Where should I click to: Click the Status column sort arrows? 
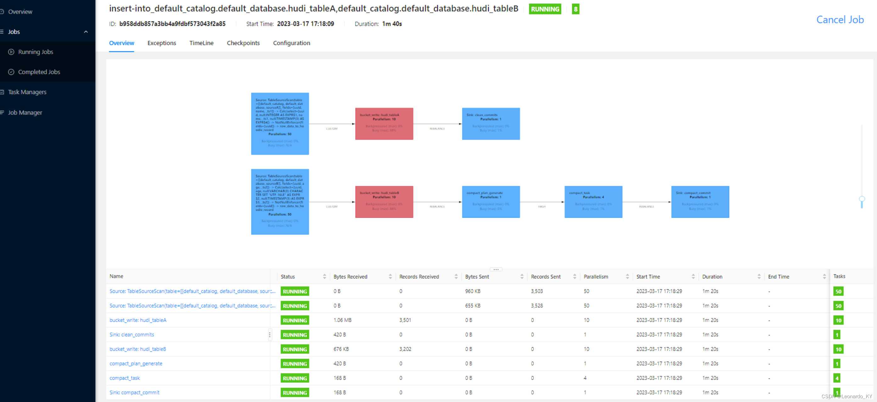click(324, 276)
